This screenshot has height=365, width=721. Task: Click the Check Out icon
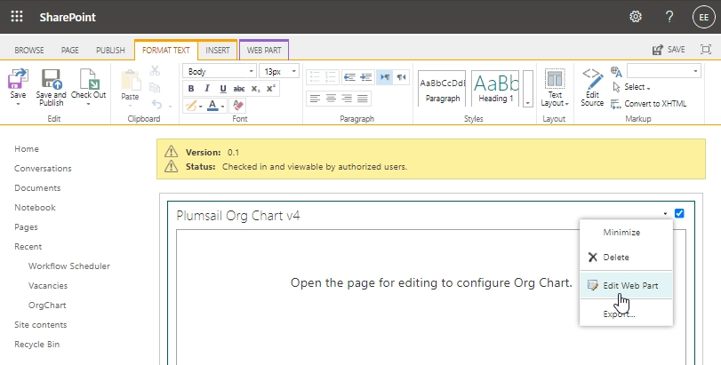(x=89, y=79)
